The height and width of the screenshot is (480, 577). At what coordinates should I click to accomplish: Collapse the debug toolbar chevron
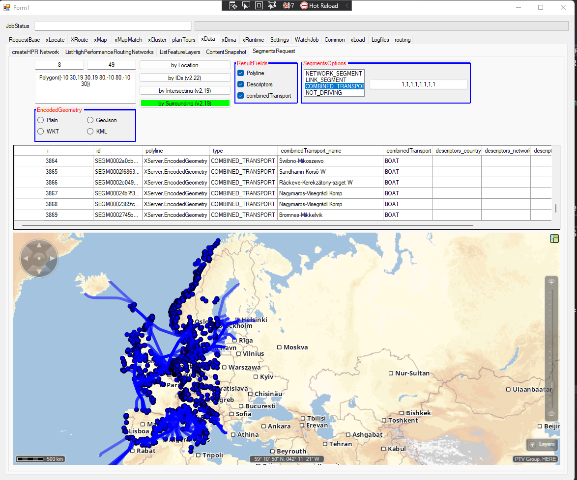click(x=347, y=5)
